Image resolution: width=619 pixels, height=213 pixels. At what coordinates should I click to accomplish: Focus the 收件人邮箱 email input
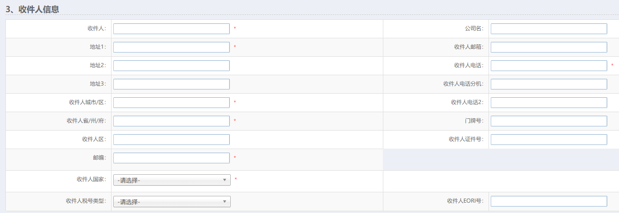(549, 47)
